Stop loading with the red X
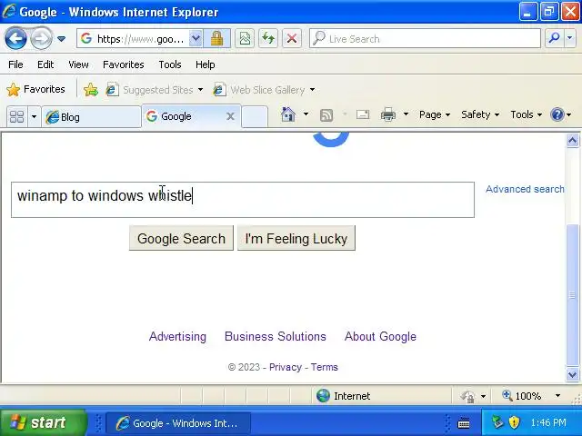582x436 pixels. click(x=292, y=38)
